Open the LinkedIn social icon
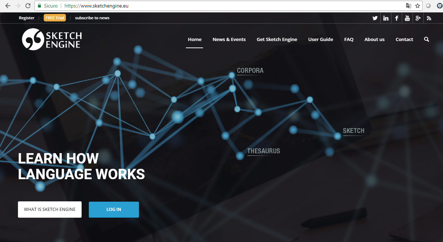The image size is (443, 242). coord(386,18)
